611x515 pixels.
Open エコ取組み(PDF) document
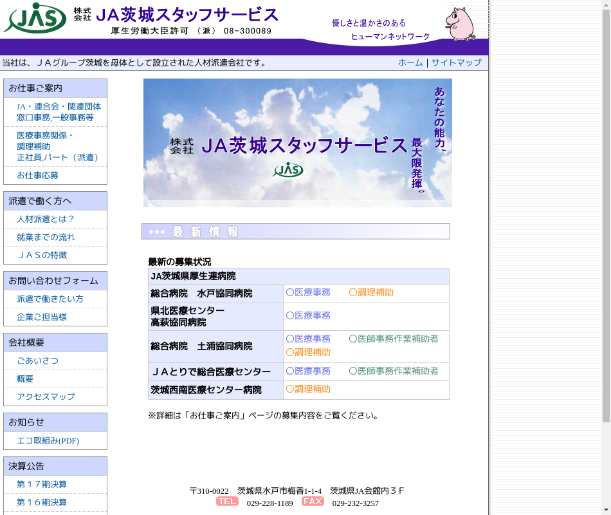(48, 440)
